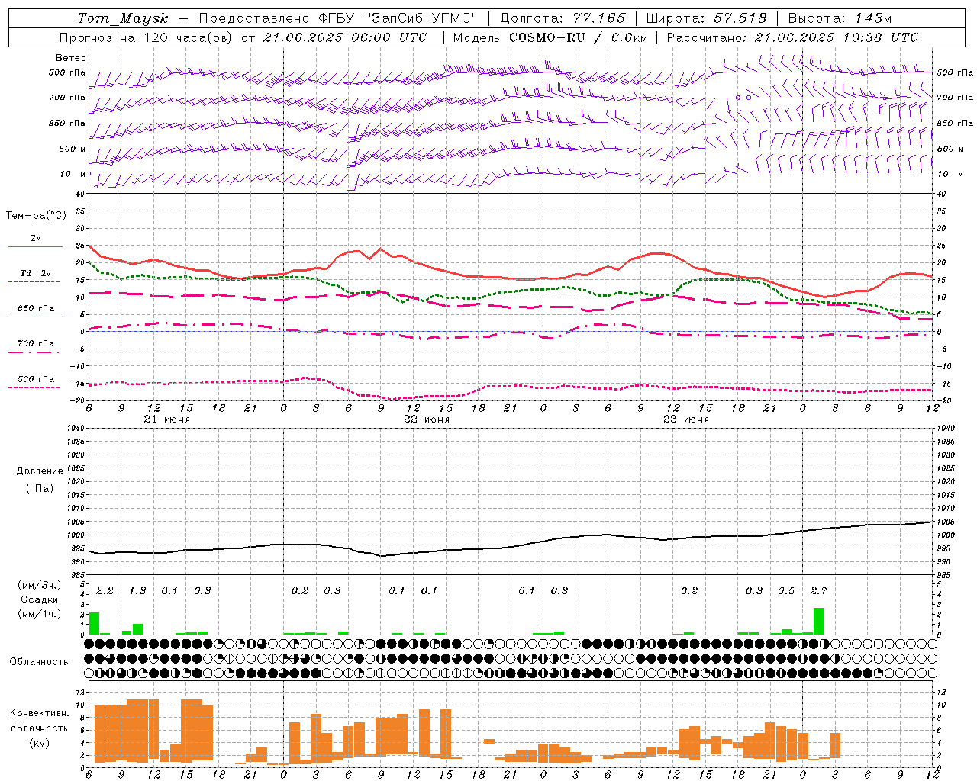
Task: Click the (мм/3ч.) precipitation unit label
Action: coord(39,585)
